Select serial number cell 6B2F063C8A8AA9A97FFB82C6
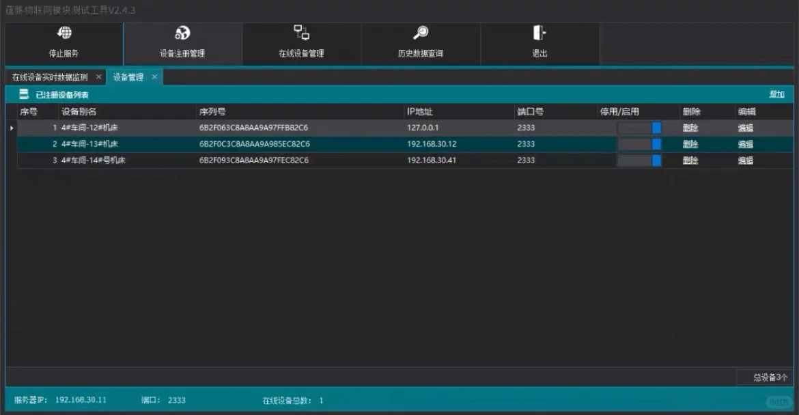This screenshot has height=415, width=799. (x=253, y=128)
